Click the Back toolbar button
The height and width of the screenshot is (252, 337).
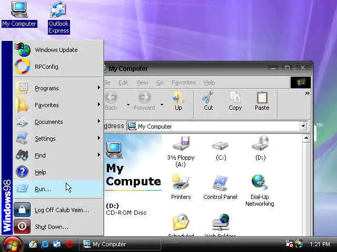click(111, 101)
